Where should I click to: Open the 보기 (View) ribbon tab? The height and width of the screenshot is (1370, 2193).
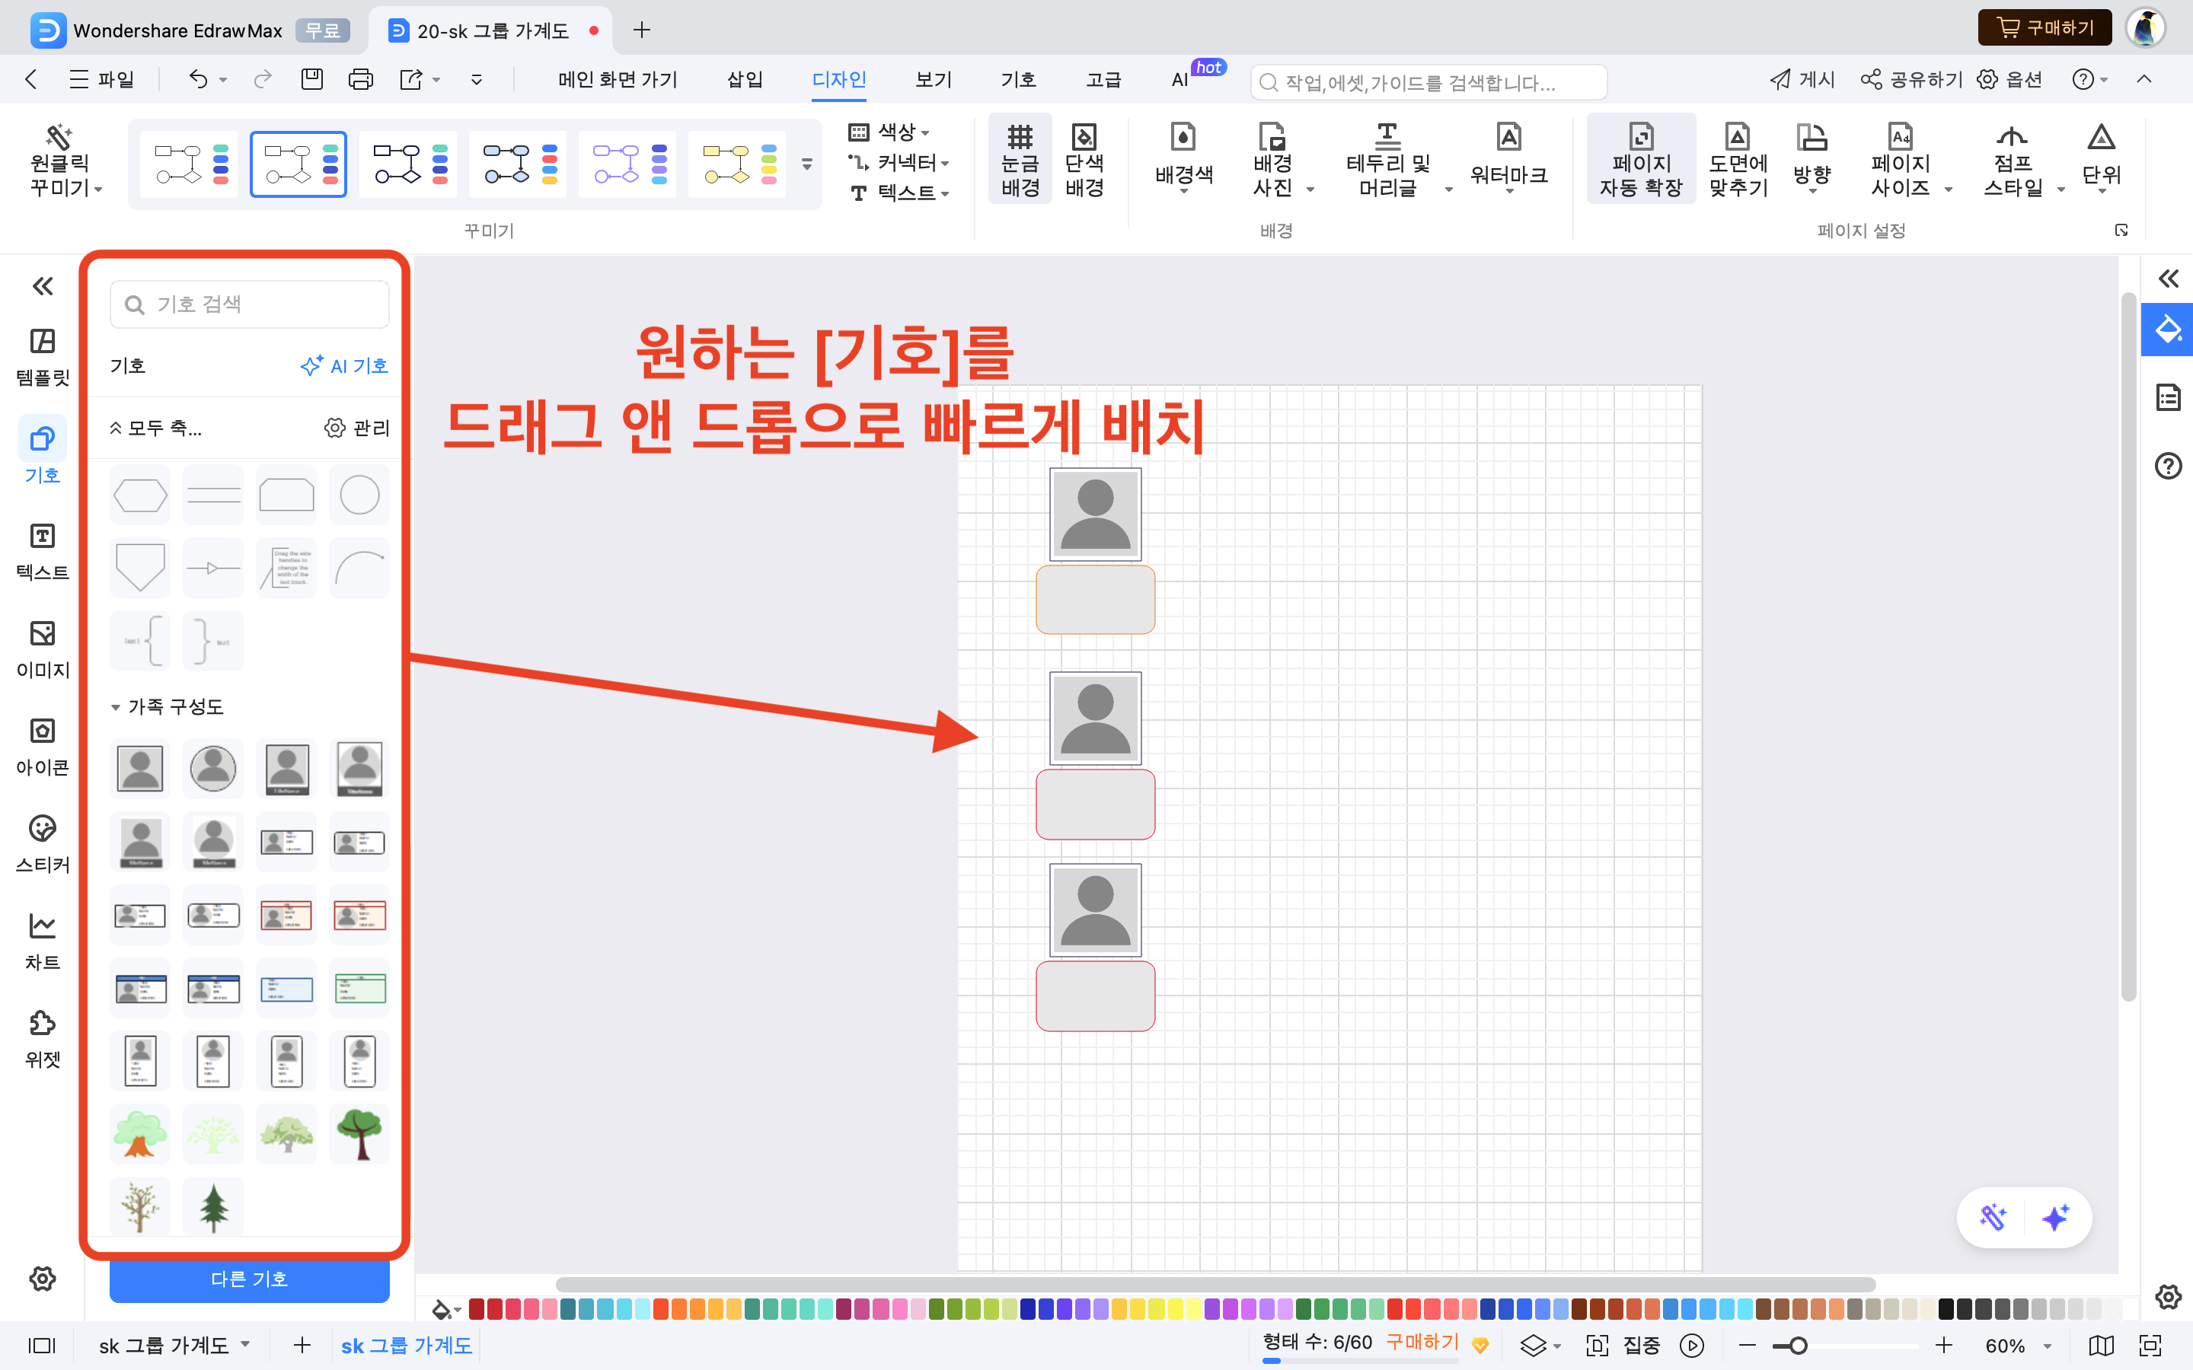pos(933,80)
